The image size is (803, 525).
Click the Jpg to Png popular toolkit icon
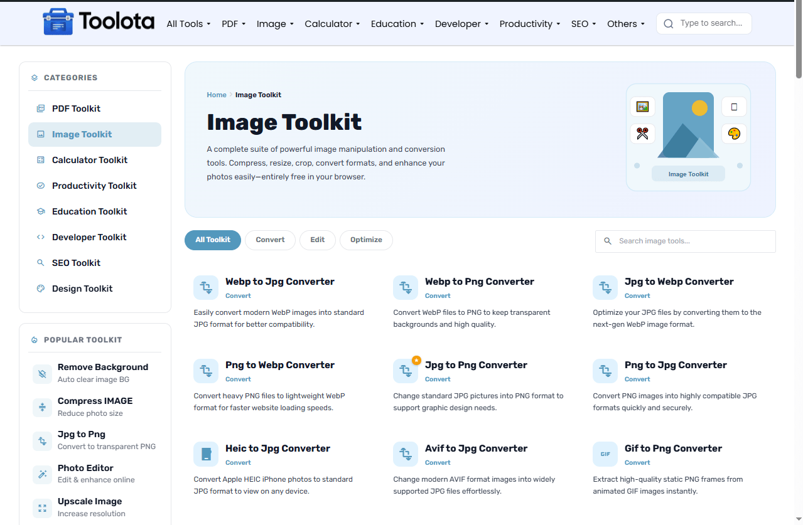(42, 441)
